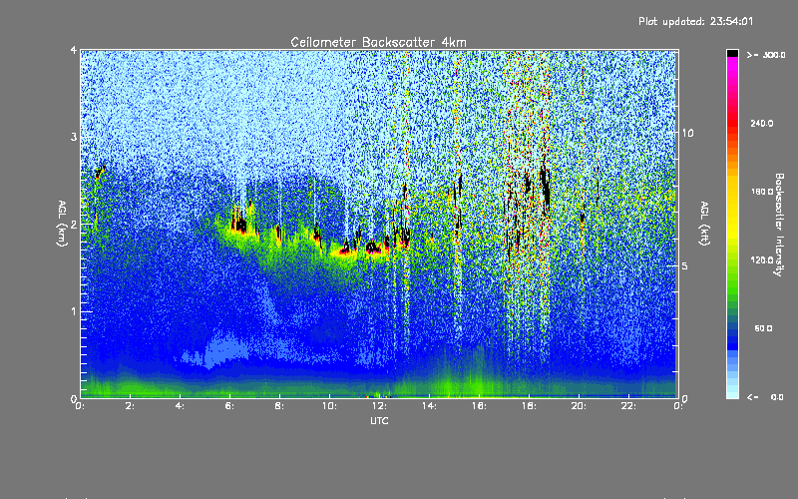Click the "60.0" colorbar value
The width and height of the screenshot is (798, 499).
pos(763,328)
